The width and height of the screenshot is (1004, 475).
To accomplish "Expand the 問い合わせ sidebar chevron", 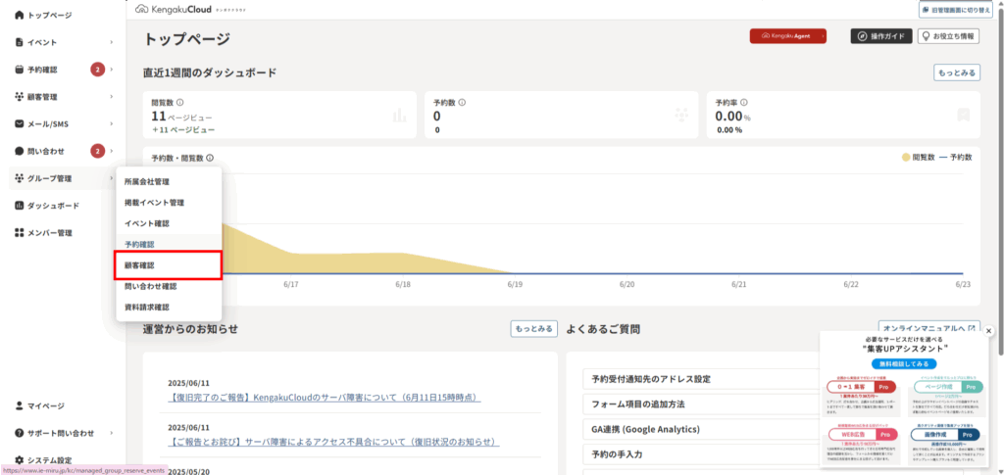I will coord(112,151).
